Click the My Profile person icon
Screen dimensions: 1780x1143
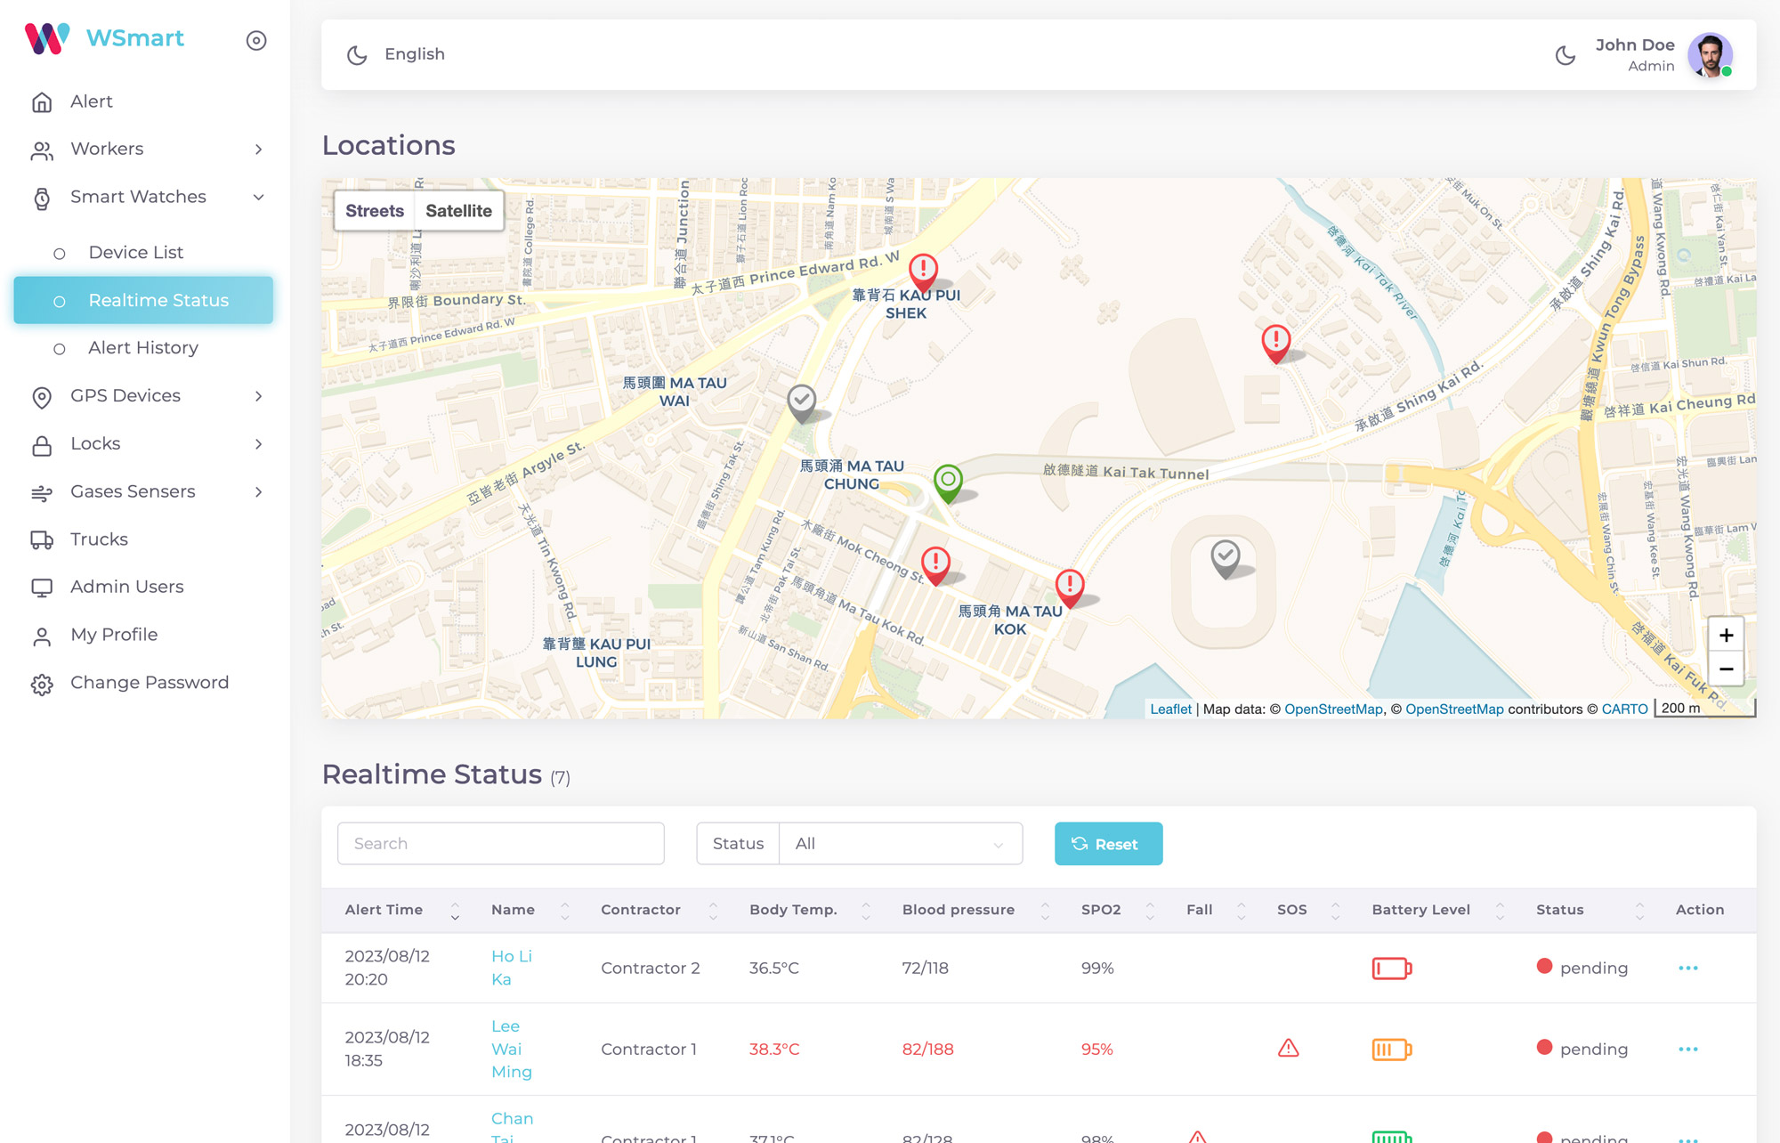[42, 636]
